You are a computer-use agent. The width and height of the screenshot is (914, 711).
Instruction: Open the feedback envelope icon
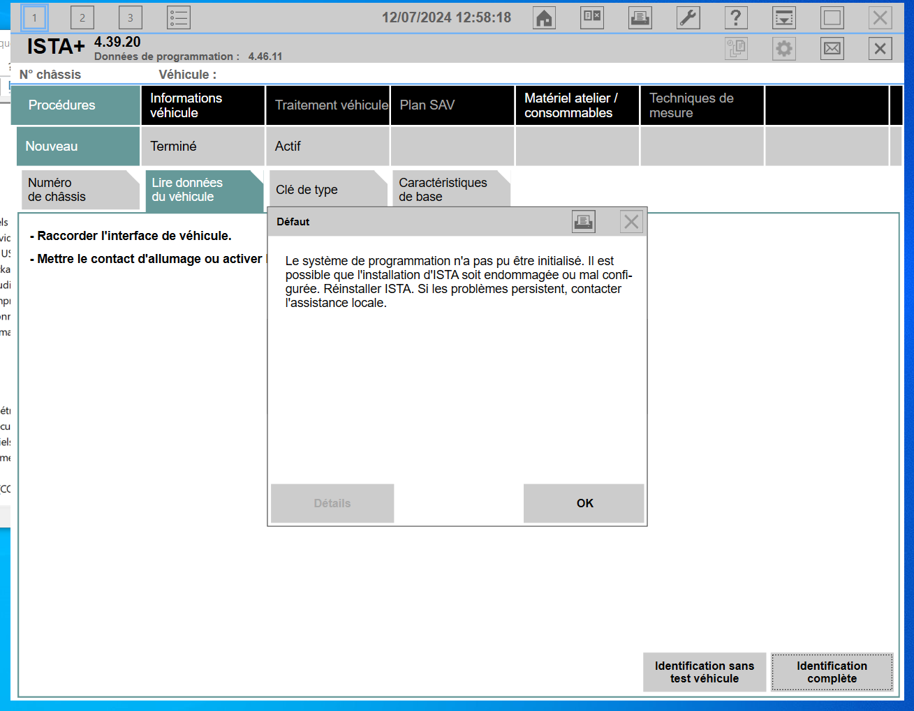(x=832, y=48)
